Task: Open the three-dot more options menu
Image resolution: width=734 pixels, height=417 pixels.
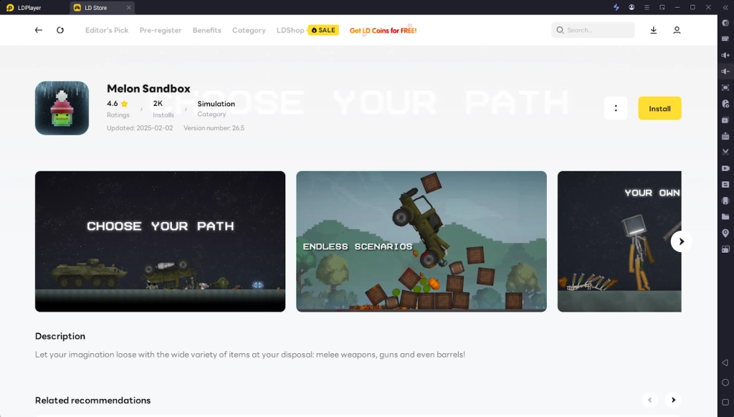Action: pos(616,108)
